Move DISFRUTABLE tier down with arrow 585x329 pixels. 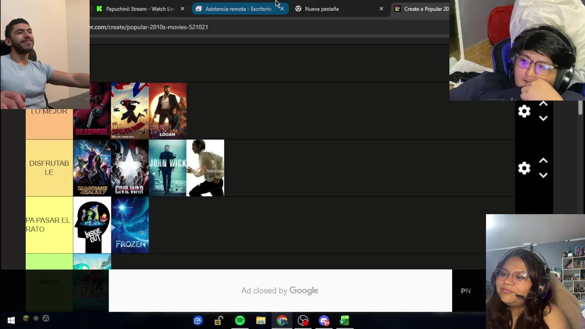[543, 175]
